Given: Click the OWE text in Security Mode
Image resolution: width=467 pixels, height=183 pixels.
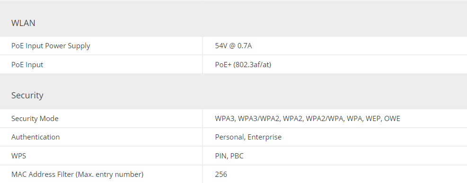Looking at the screenshot, I should click(392, 118).
